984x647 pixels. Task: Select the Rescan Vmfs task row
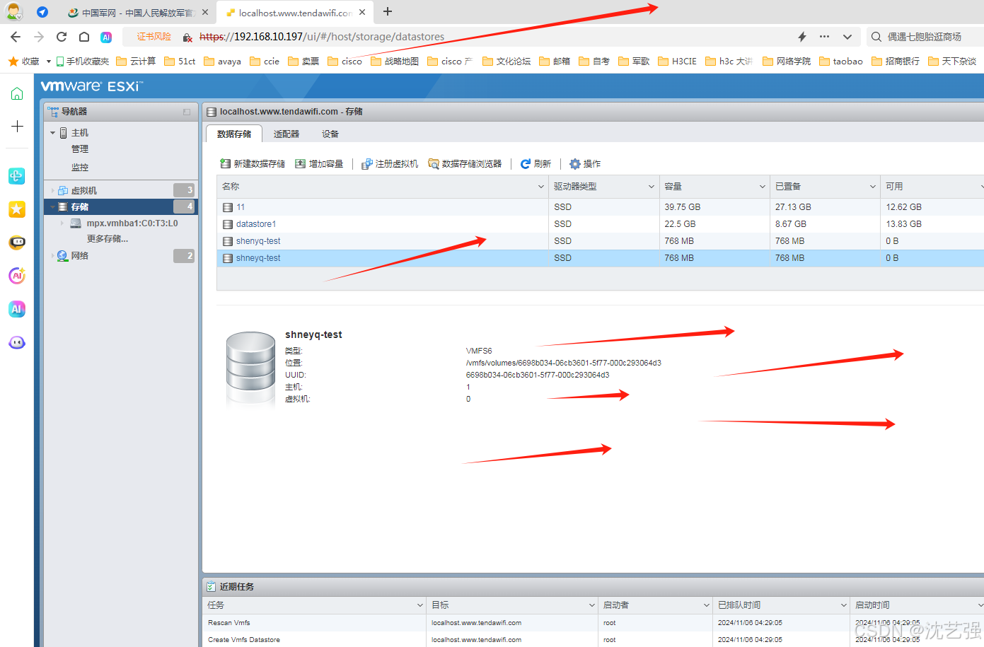tap(593, 623)
